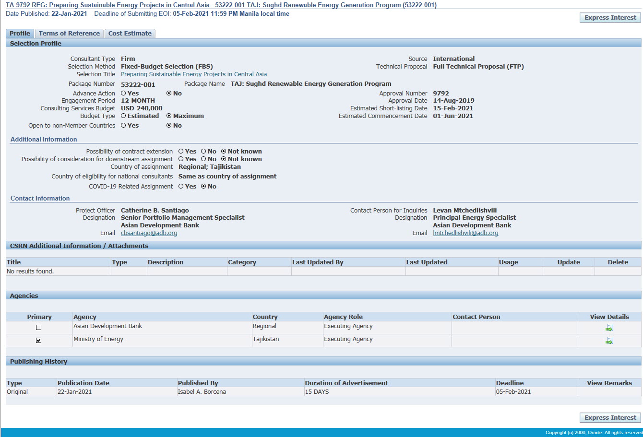
Task: Select Estimated budget type
Action: pos(123,116)
